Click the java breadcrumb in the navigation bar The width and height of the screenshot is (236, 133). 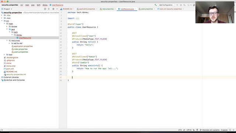point(33,5)
